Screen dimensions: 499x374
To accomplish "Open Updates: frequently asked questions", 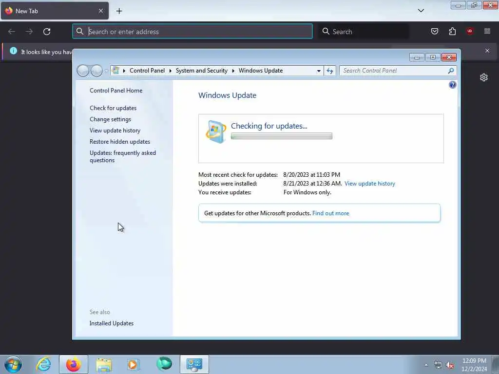I will pyautogui.click(x=122, y=156).
